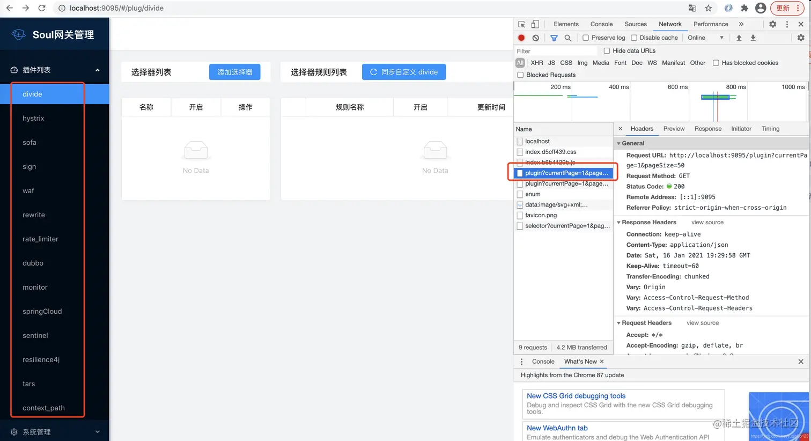
Task: Enable Preserve log checkbox
Action: [586, 38]
